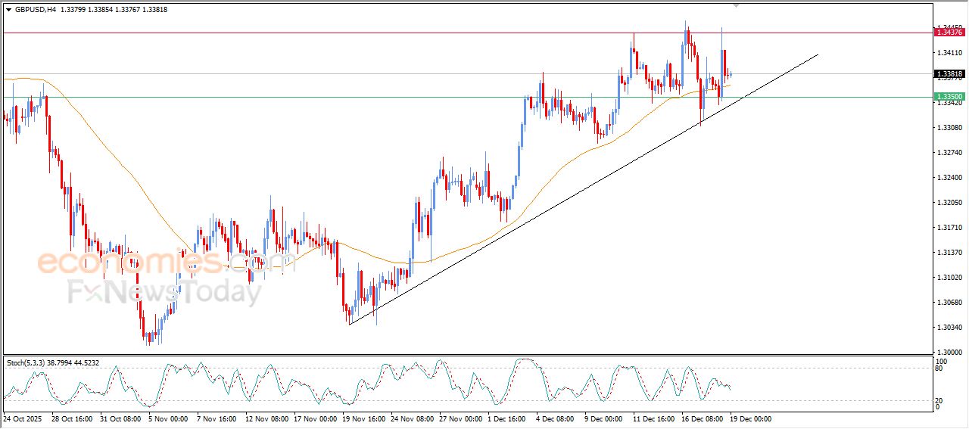Click the 5 Nov 00:00 time axis label
969x429 pixels.
[x=168, y=418]
